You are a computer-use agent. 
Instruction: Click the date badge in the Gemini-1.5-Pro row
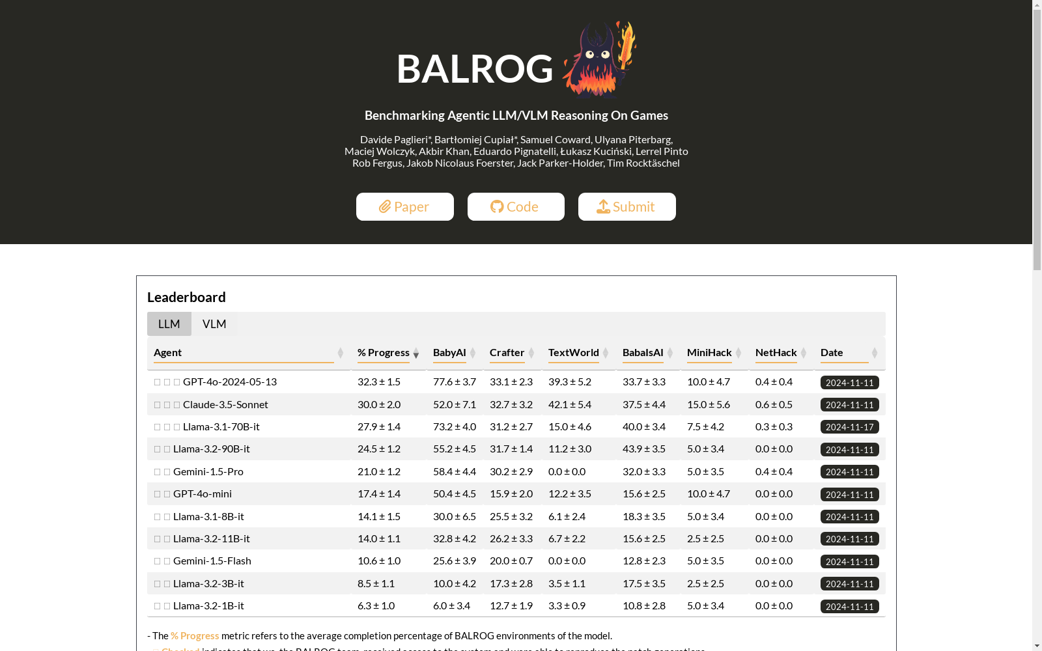pos(850,472)
